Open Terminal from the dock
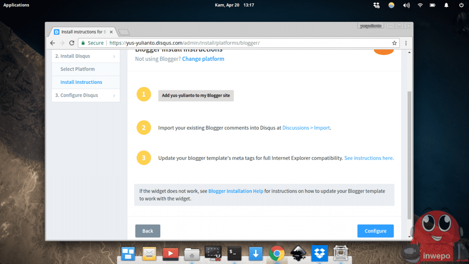469x264 pixels. (234, 253)
